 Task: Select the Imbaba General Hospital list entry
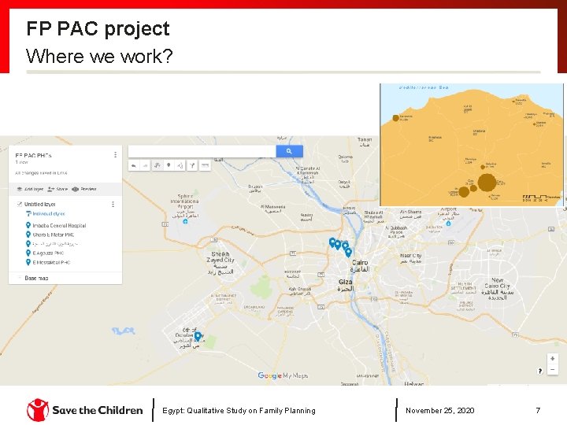coord(59,226)
